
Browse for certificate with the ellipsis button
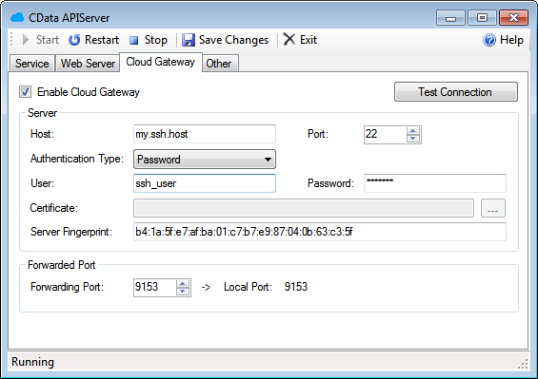click(x=493, y=208)
